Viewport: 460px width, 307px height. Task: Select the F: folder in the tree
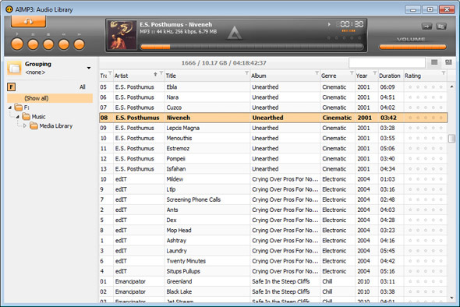coord(22,108)
